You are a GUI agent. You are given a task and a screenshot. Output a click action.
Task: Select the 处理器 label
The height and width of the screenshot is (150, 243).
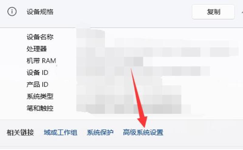coord(36,49)
